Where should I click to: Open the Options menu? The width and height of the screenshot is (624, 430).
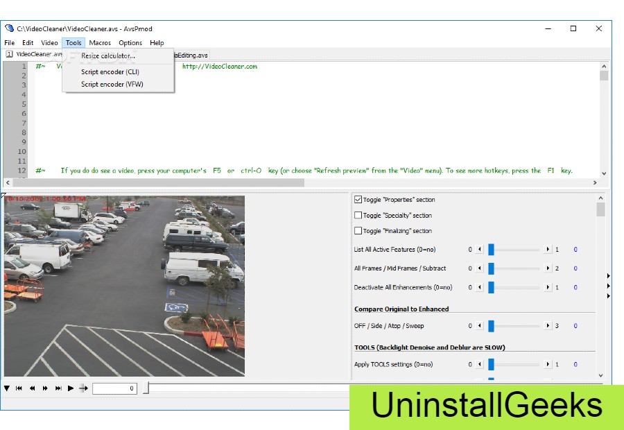[130, 42]
